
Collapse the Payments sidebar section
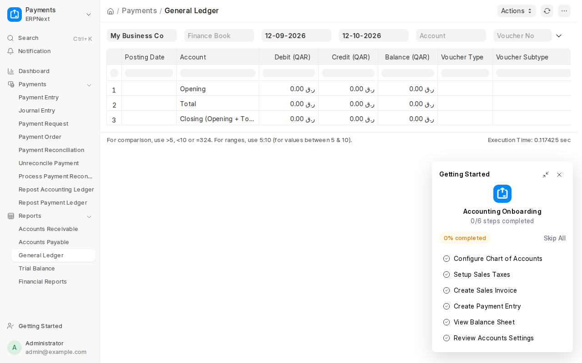click(89, 85)
